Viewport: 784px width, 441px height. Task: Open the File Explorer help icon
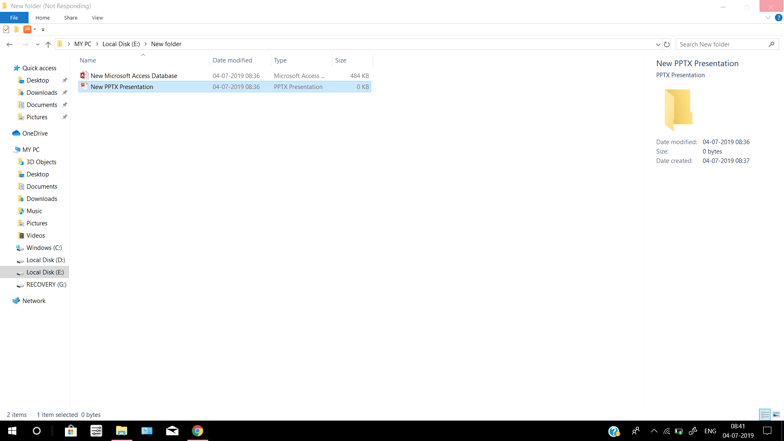[x=778, y=18]
